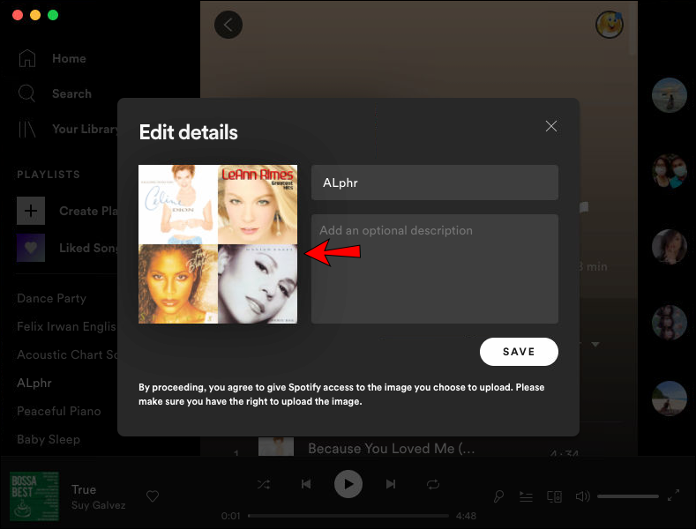Open the Peaceful Piano playlist
Viewport: 696px width, 529px height.
coord(58,411)
